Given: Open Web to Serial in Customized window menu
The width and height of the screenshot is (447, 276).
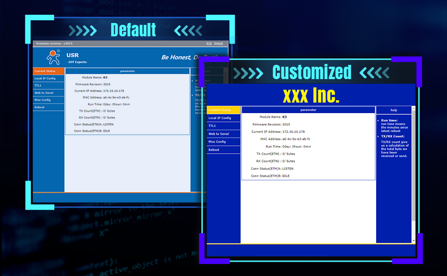Looking at the screenshot, I should pos(223,134).
